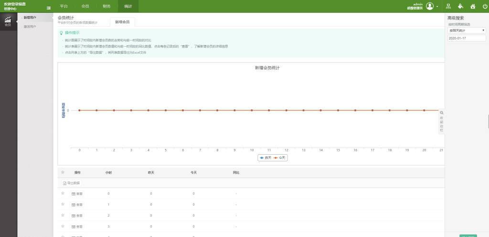Click the lightbulb icon beside 操作提示
The image size is (489, 237).
pyautogui.click(x=61, y=33)
